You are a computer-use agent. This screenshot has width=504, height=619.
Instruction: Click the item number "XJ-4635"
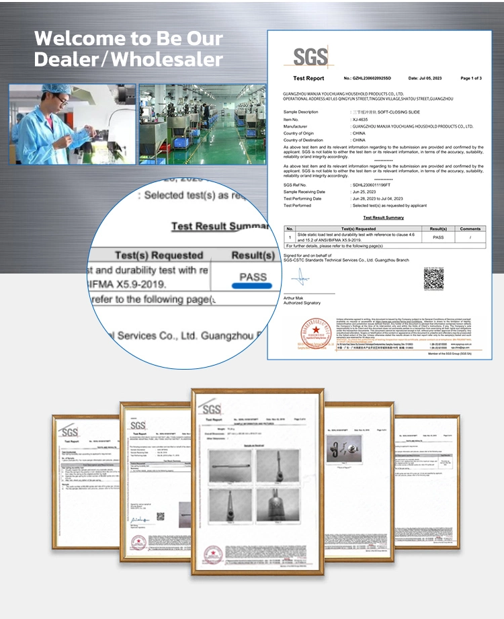point(360,119)
